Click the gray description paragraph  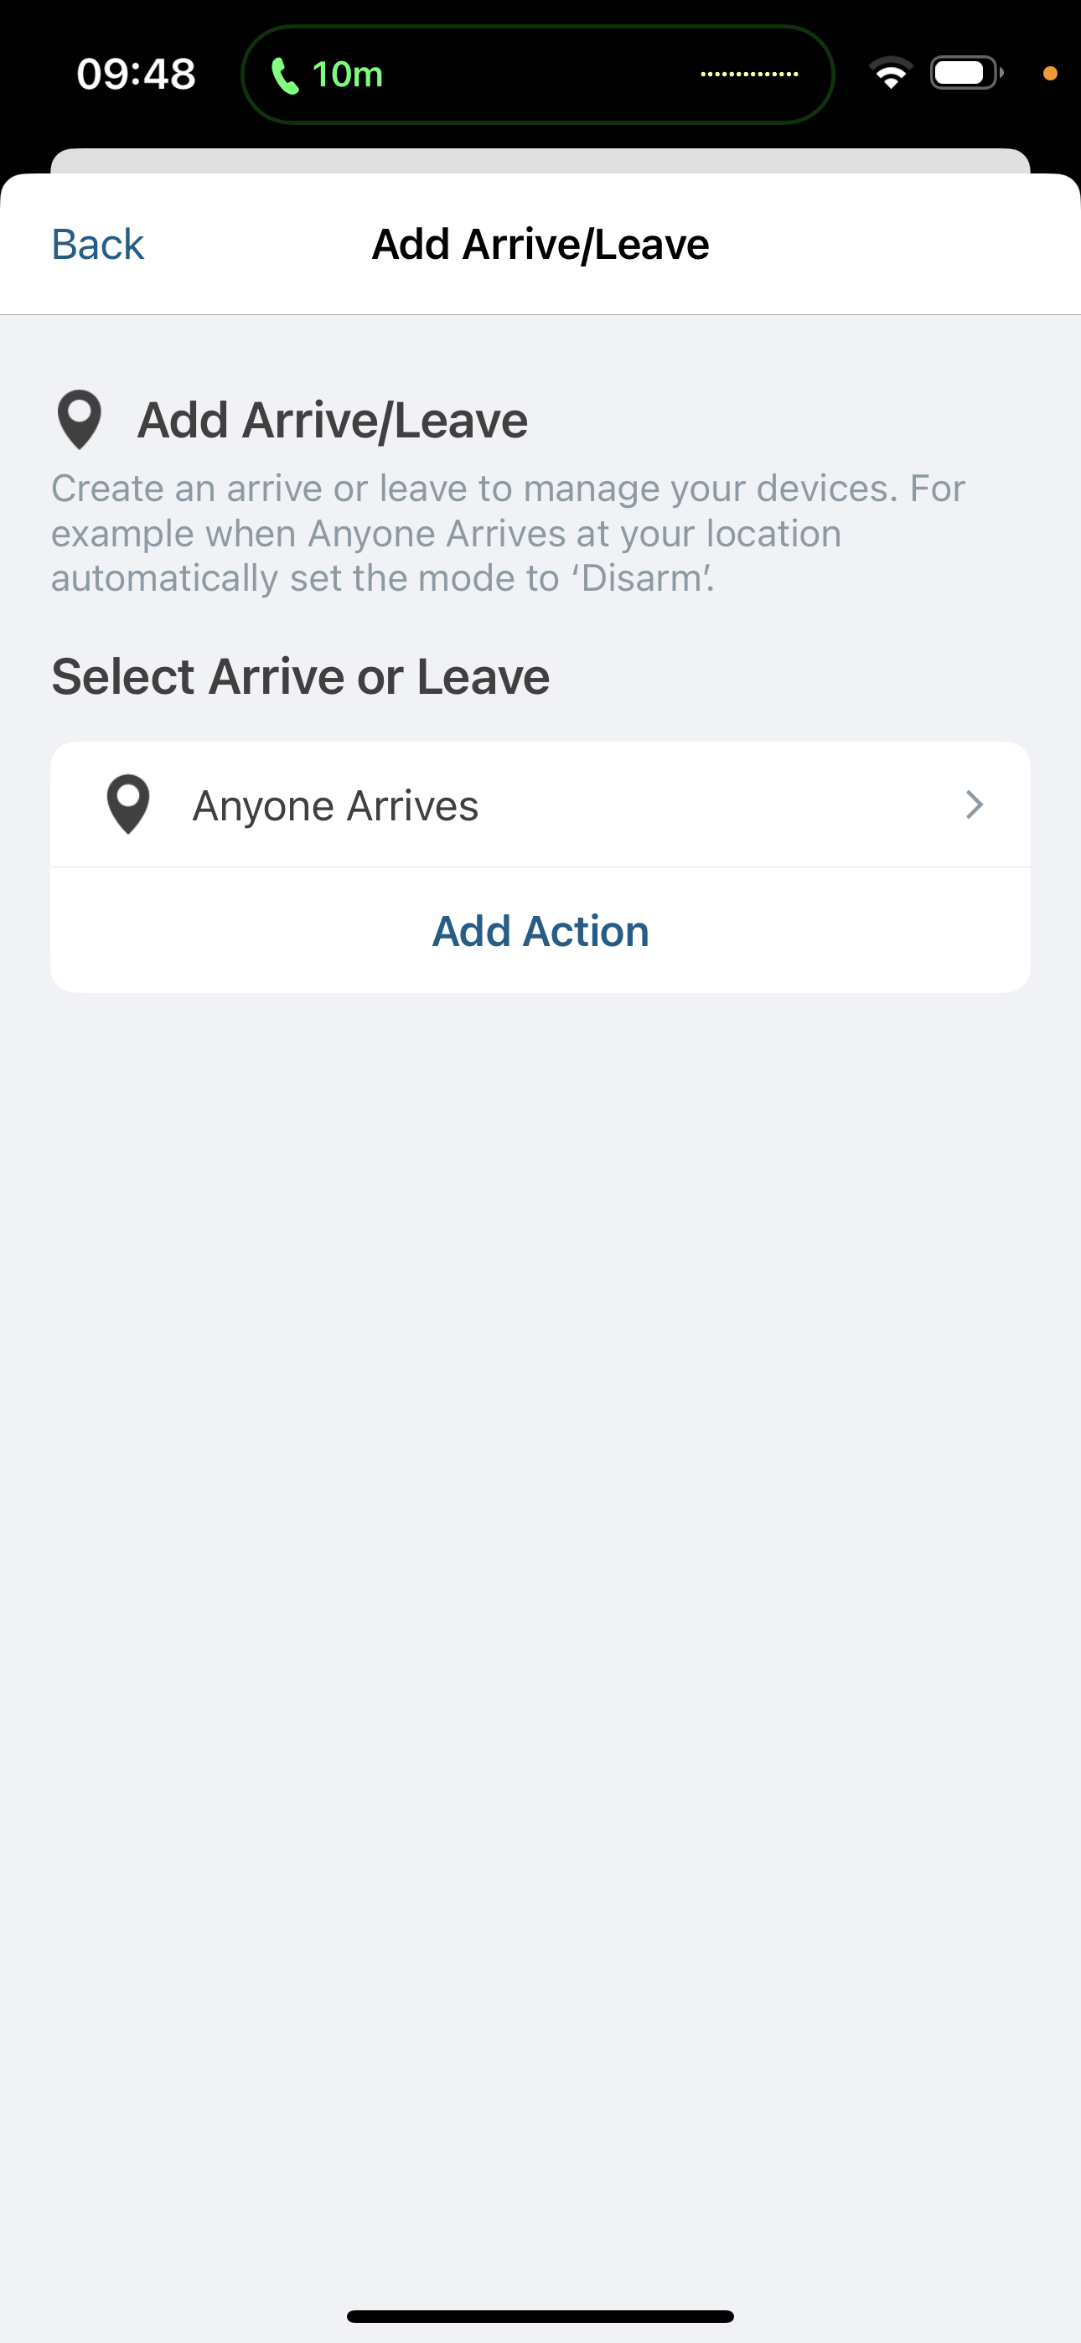508,533
